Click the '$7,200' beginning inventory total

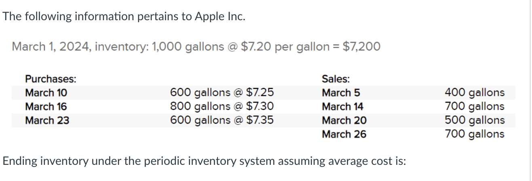(x=361, y=47)
